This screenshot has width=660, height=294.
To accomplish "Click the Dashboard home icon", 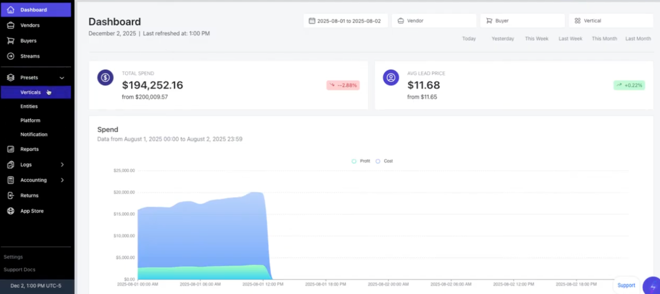I will pos(11,10).
